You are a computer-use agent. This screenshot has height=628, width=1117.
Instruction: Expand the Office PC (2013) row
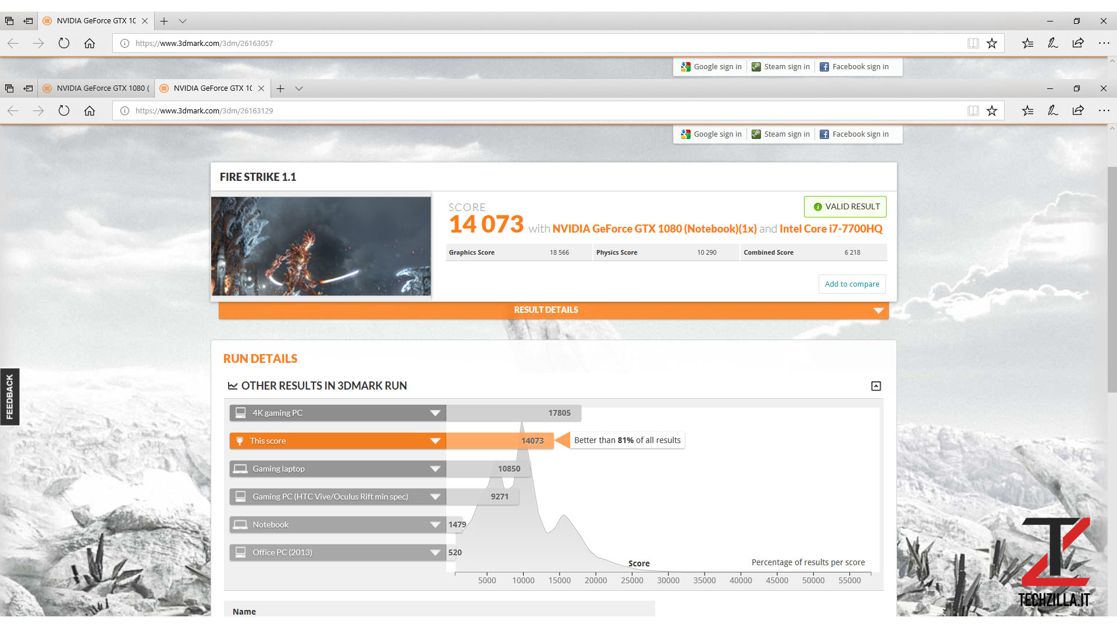(x=435, y=552)
